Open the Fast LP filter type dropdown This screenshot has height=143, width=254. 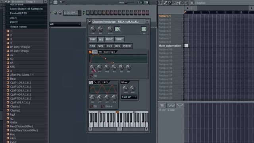point(129,97)
